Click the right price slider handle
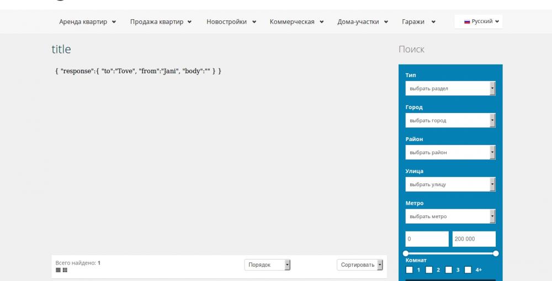 tap(496, 253)
